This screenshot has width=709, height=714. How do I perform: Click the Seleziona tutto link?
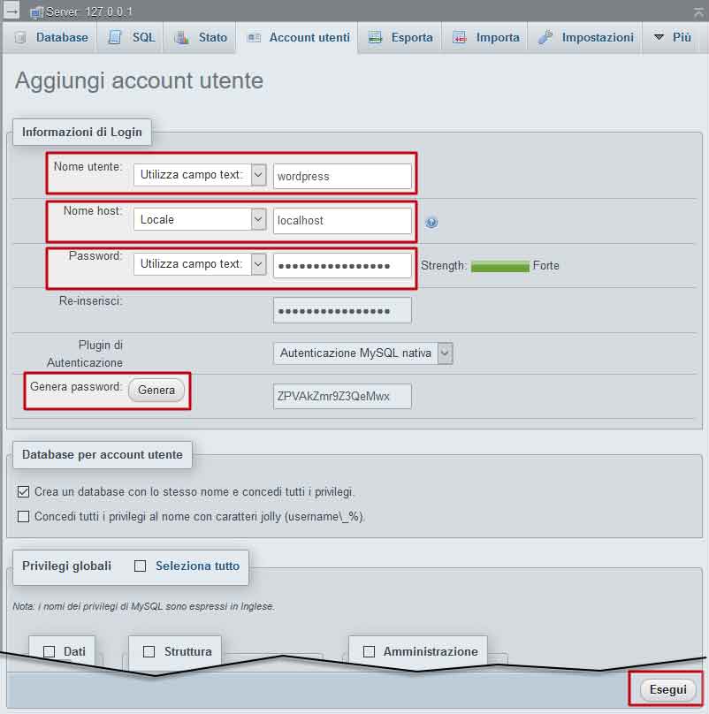point(197,566)
